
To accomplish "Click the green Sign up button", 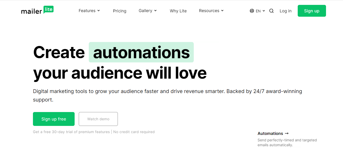I will (312, 11).
